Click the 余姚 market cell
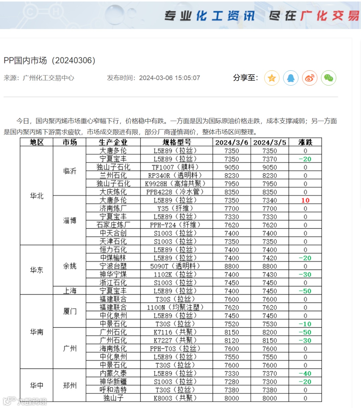This screenshot has height=408, width=361. tap(70, 266)
